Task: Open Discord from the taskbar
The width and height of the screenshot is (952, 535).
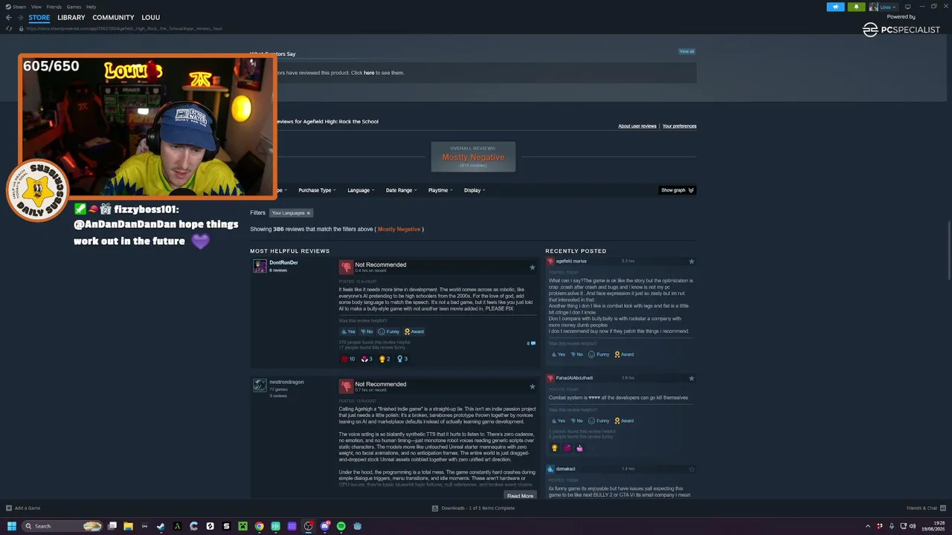Action: point(324,526)
